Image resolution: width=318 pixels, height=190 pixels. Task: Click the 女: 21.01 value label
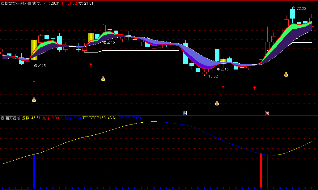click(x=86, y=3)
